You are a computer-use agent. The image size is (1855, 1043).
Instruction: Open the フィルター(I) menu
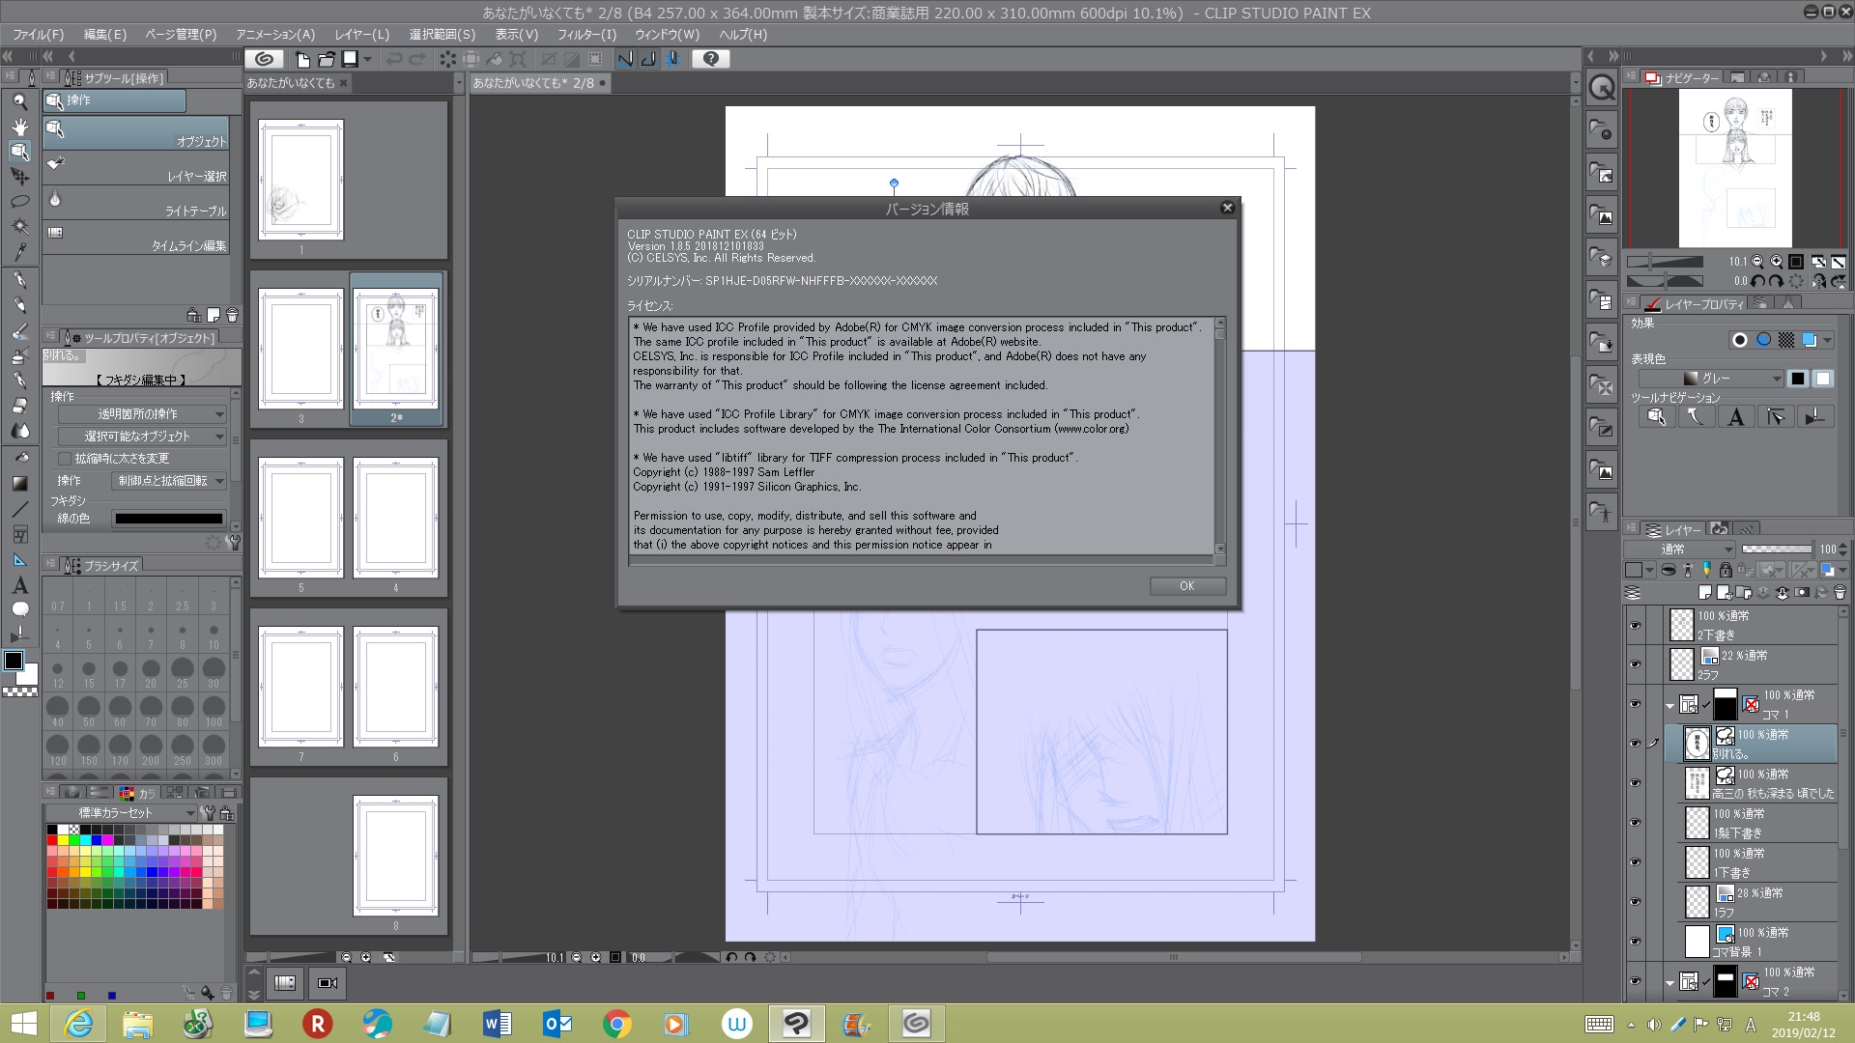click(586, 34)
